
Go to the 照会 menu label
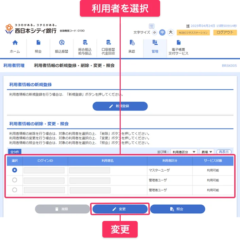(38, 51)
